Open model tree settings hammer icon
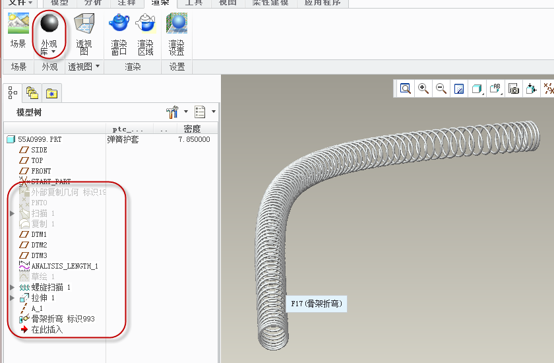554x363 pixels. click(172, 112)
